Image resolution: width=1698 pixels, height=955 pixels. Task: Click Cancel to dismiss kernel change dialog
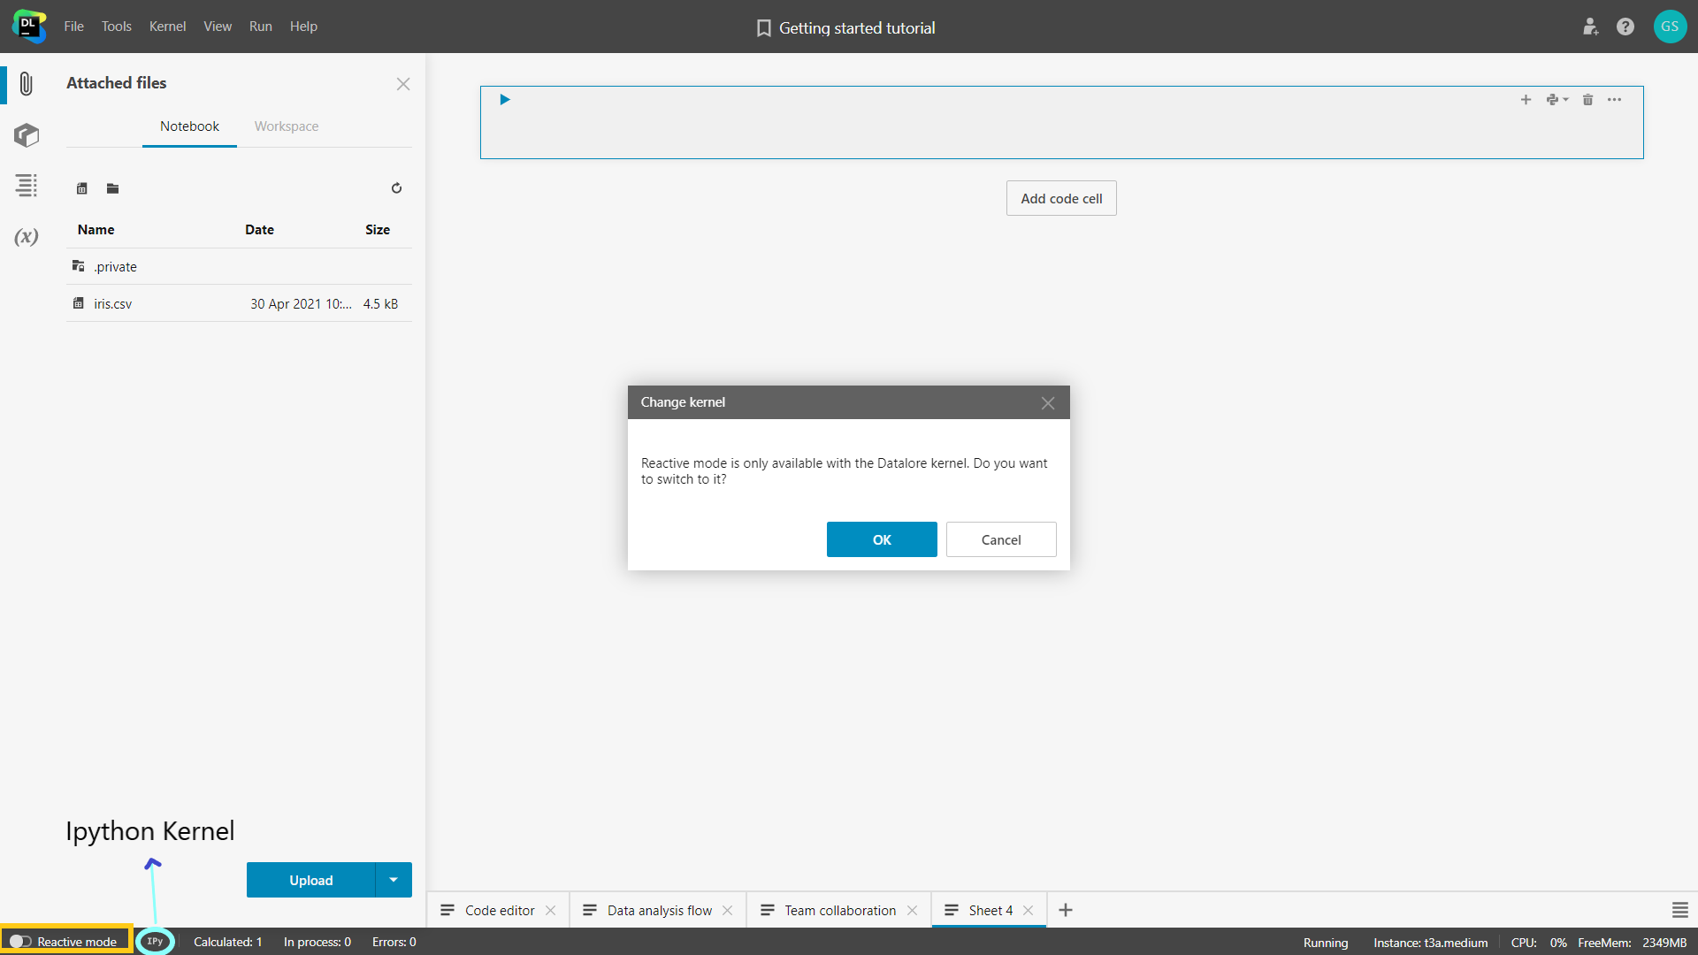coord(1000,539)
